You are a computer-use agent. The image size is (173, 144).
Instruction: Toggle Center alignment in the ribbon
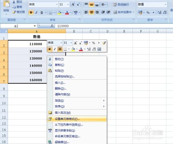92,12
